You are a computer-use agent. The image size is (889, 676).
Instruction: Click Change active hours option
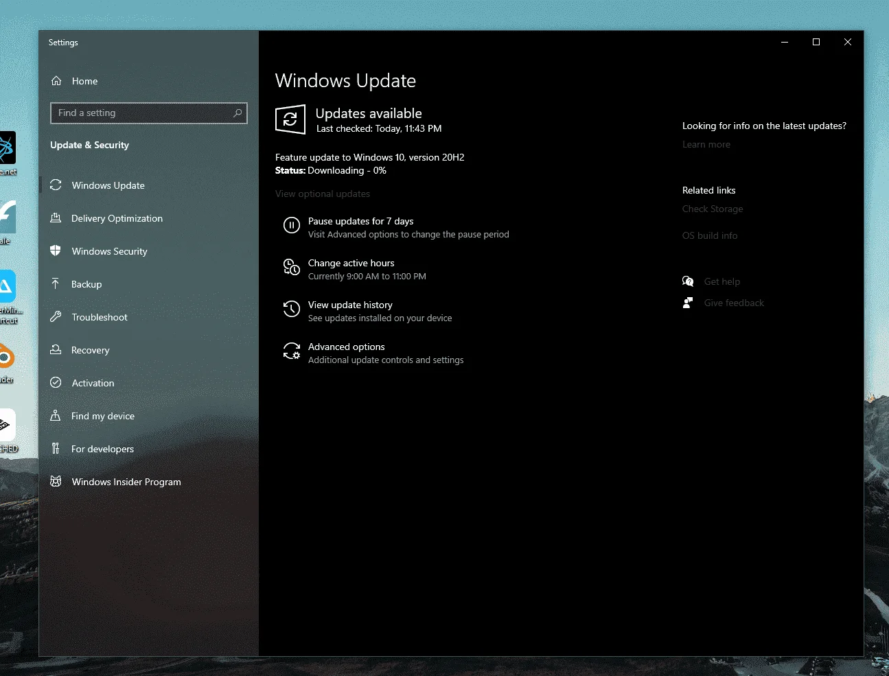pos(351,263)
